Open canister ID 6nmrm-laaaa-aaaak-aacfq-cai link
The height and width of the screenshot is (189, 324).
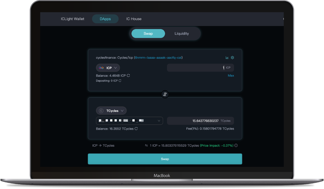click(x=158, y=58)
